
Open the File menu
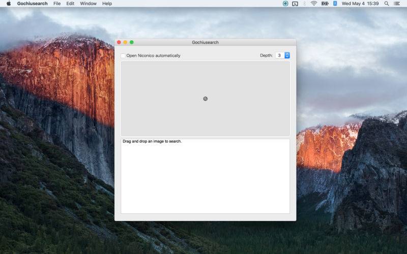[x=57, y=4]
